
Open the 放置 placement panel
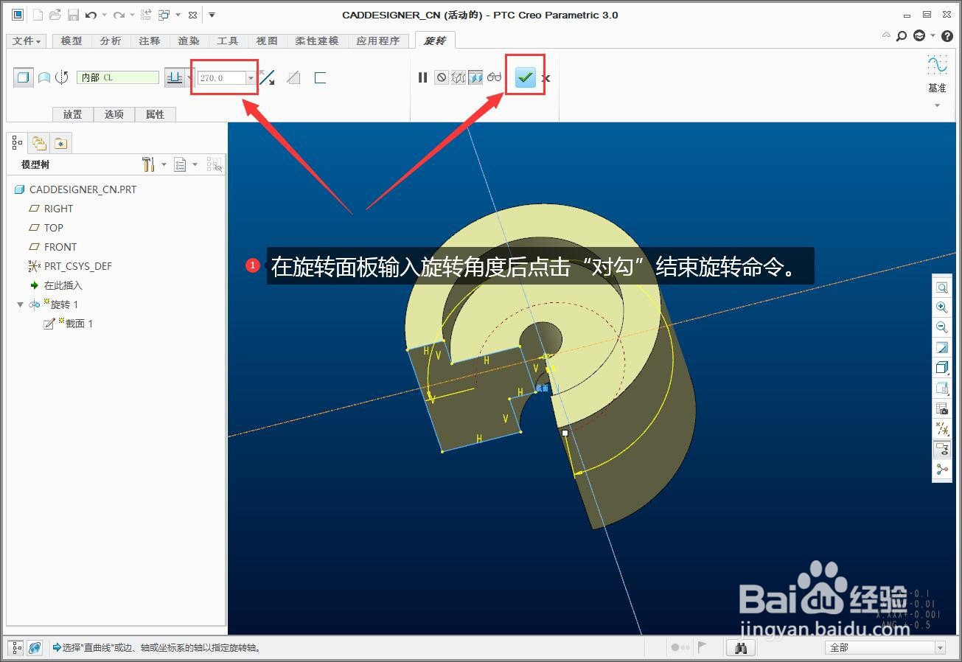coord(73,114)
